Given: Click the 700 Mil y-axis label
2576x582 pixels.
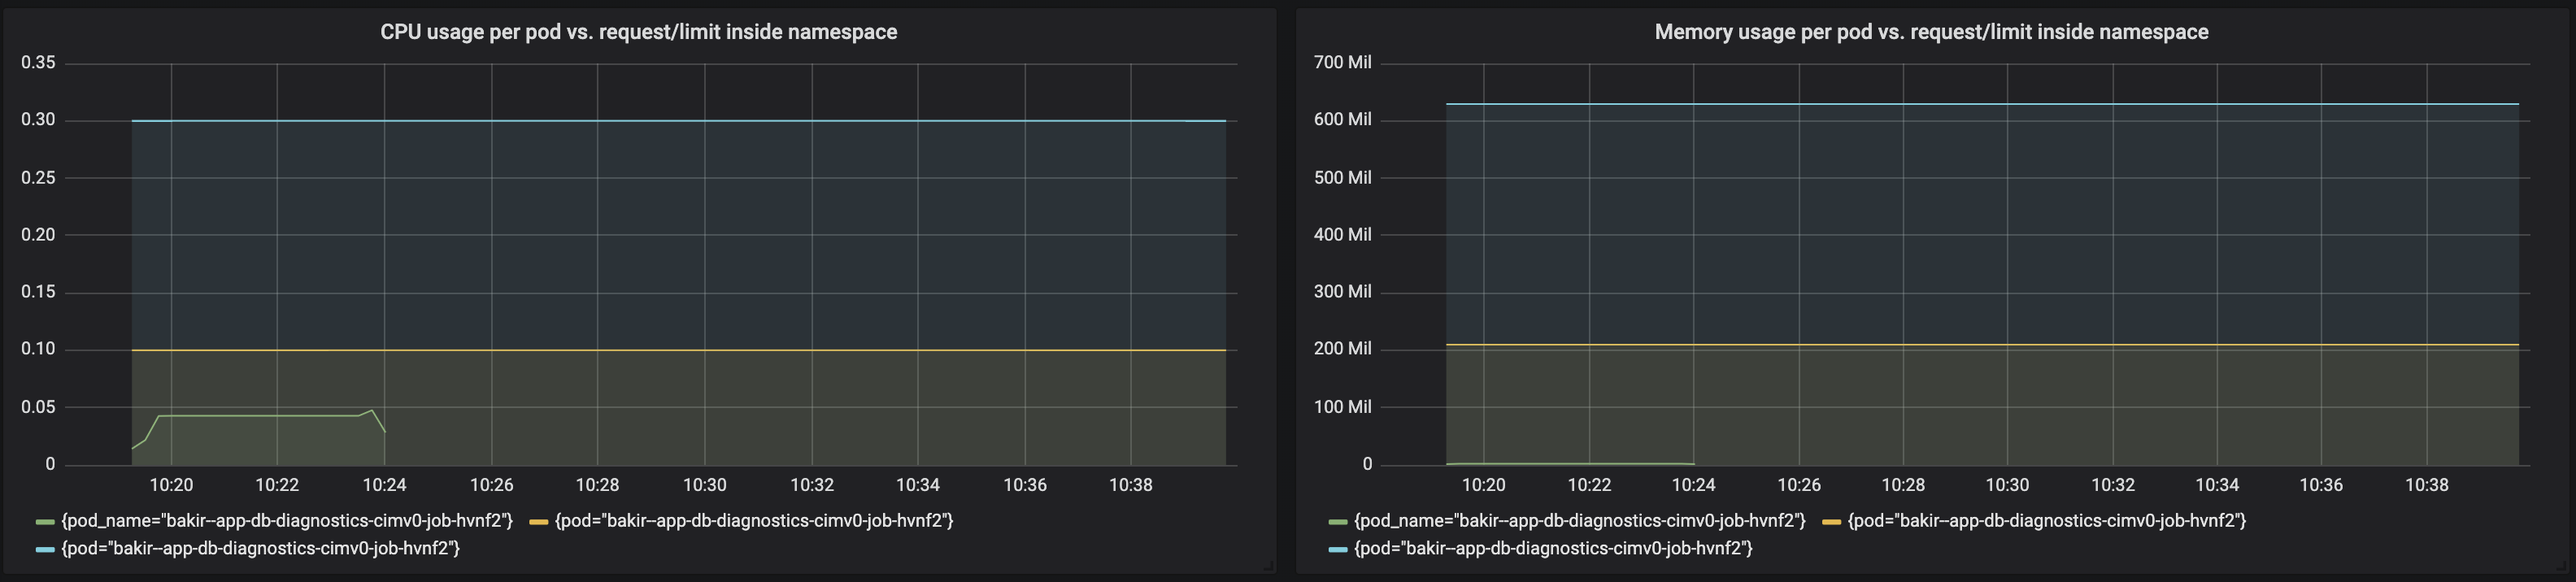Looking at the screenshot, I should pyautogui.click(x=1343, y=62).
